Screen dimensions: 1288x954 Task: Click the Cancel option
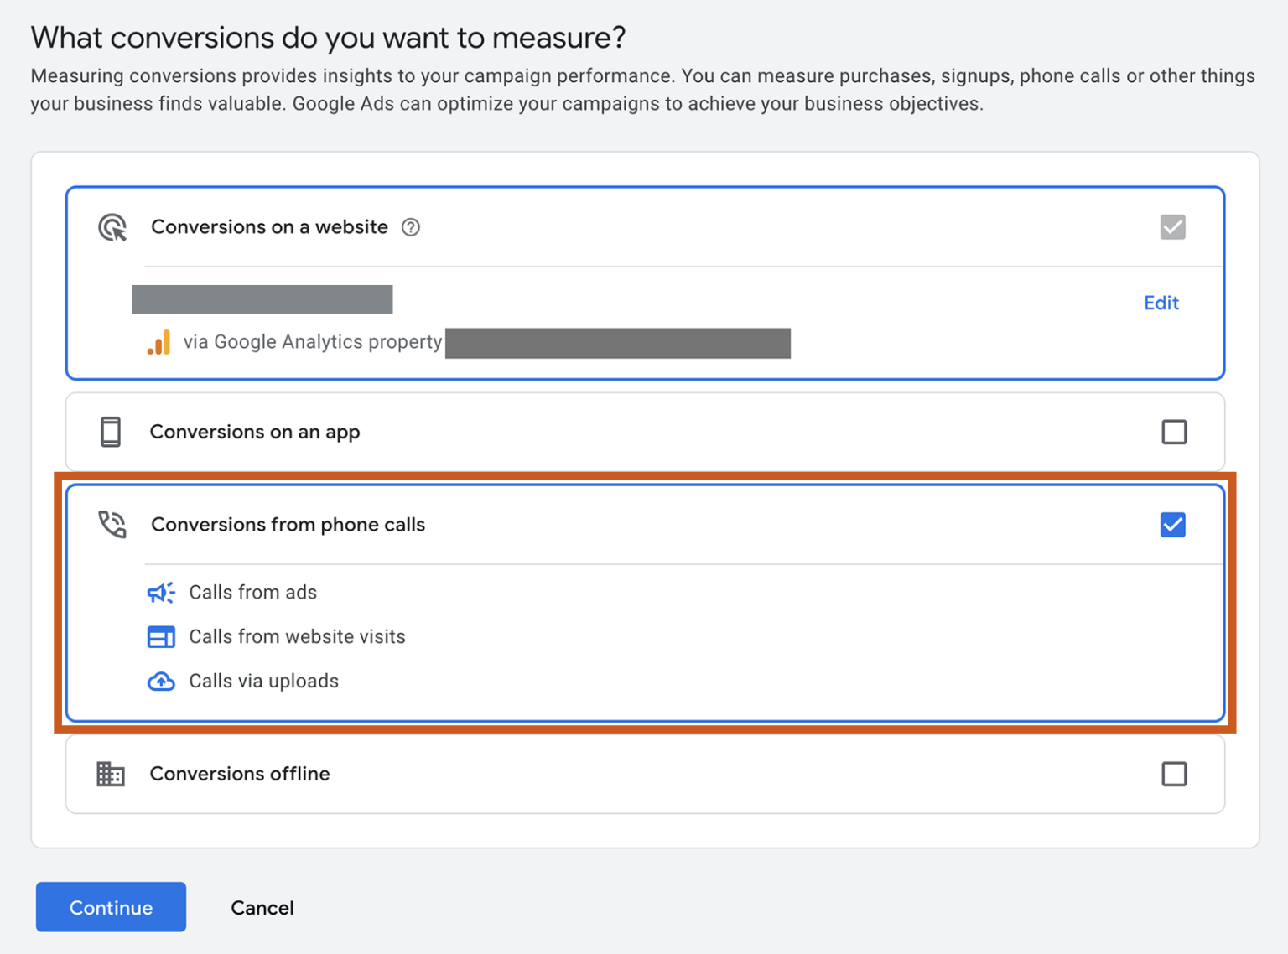(x=262, y=907)
